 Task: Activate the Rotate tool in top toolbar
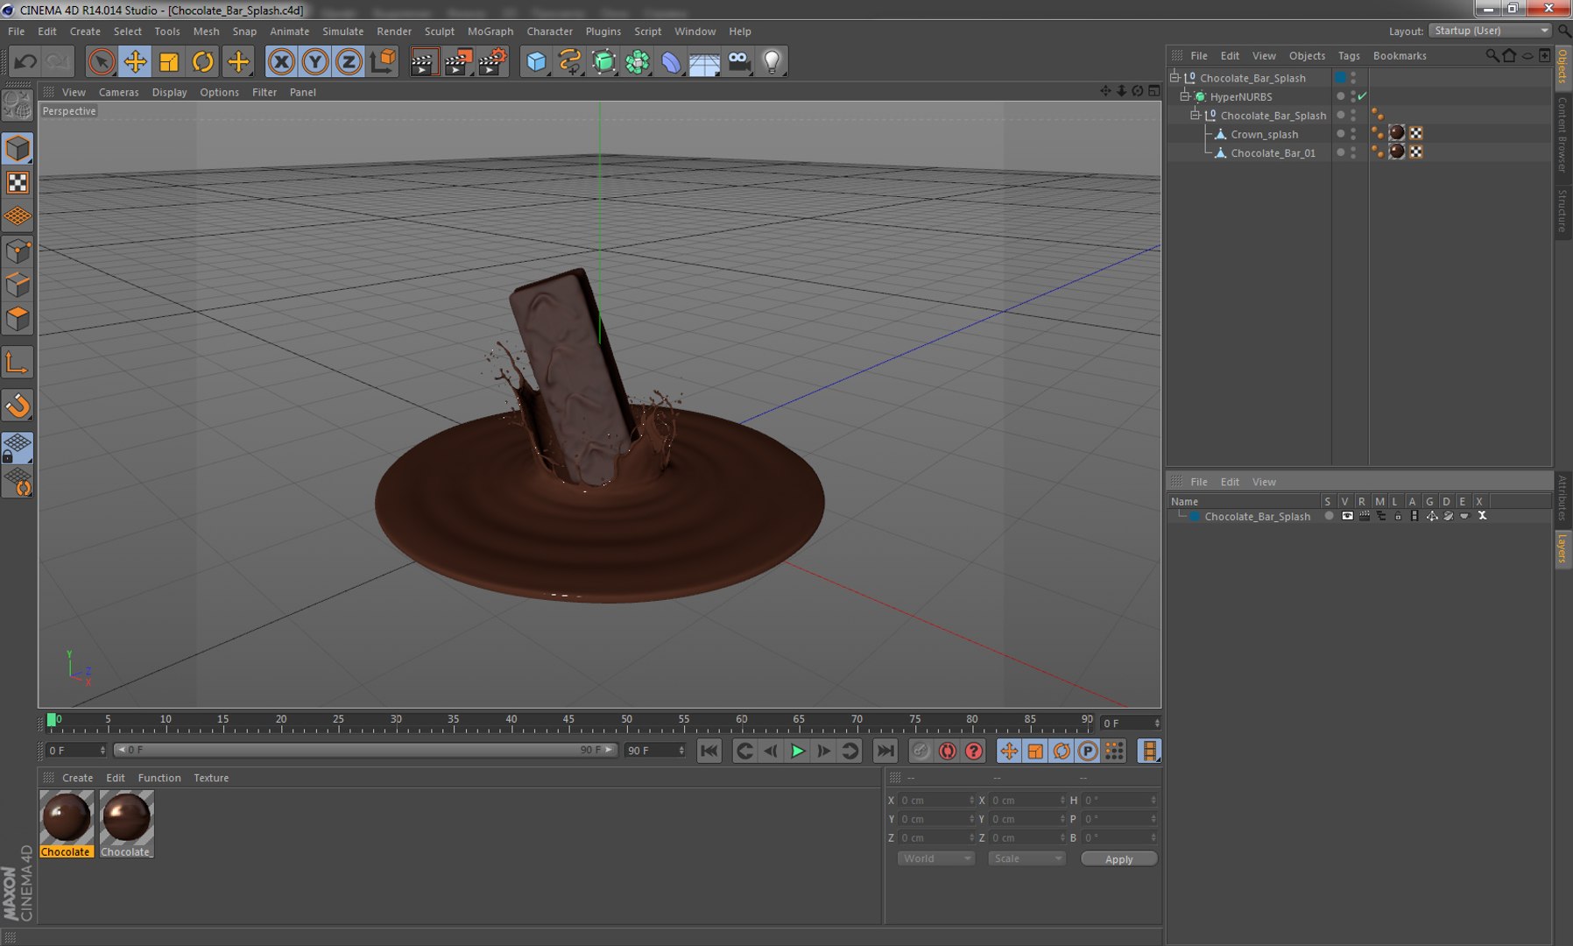(x=203, y=61)
